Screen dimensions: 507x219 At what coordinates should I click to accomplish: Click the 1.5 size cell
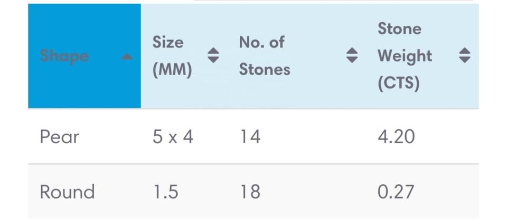[x=165, y=192]
